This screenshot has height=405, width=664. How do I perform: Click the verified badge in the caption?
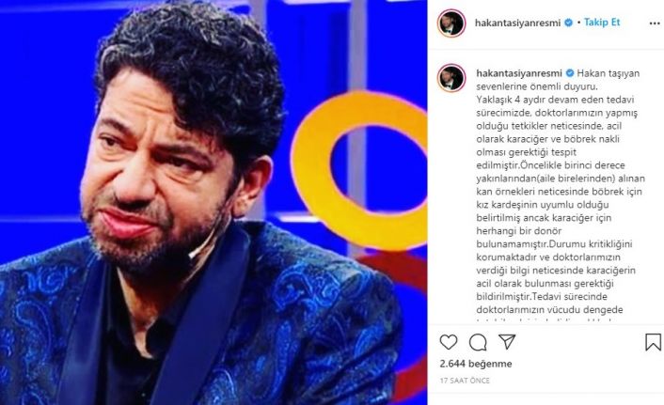click(570, 72)
